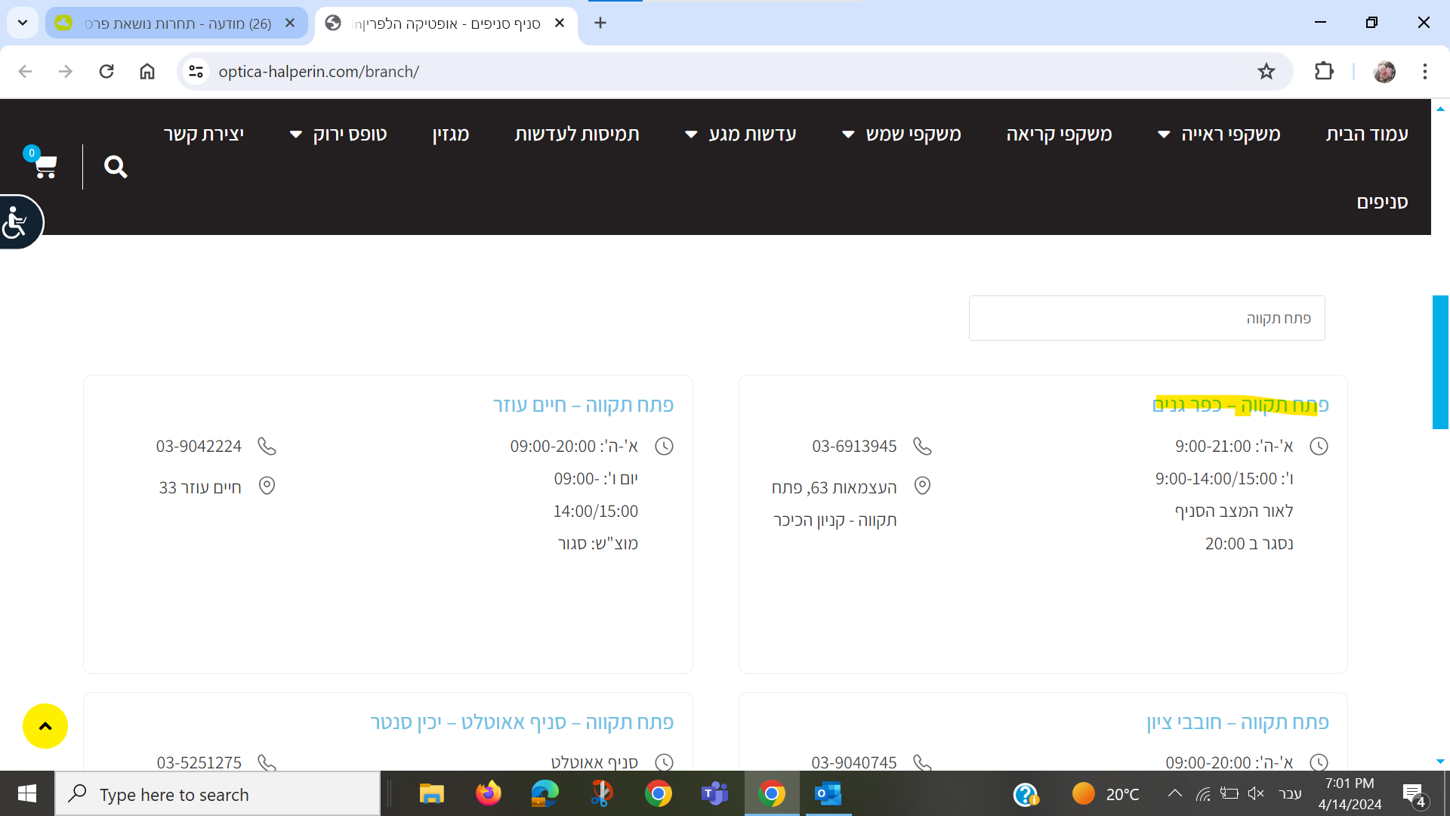
Task: Navigate back to the previous page
Action: click(25, 71)
